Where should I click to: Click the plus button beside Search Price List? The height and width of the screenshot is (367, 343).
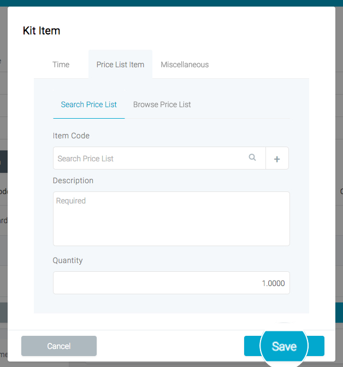277,159
